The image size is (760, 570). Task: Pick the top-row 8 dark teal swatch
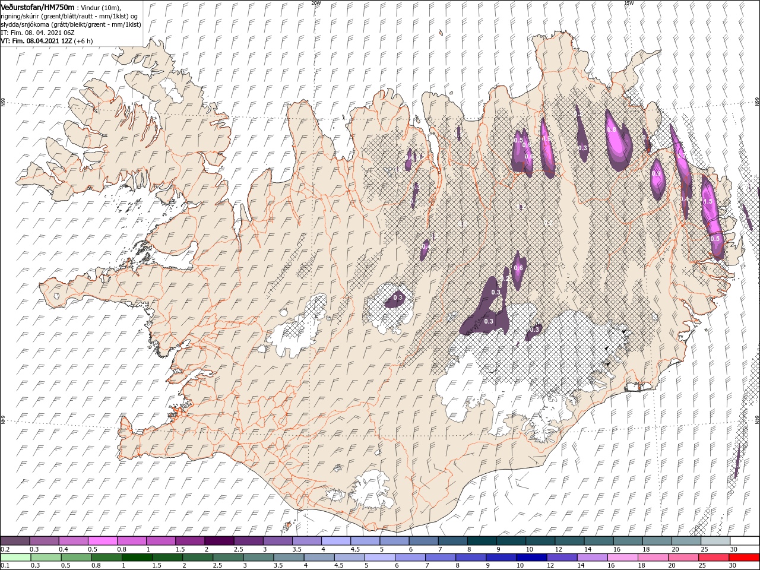pos(482,541)
